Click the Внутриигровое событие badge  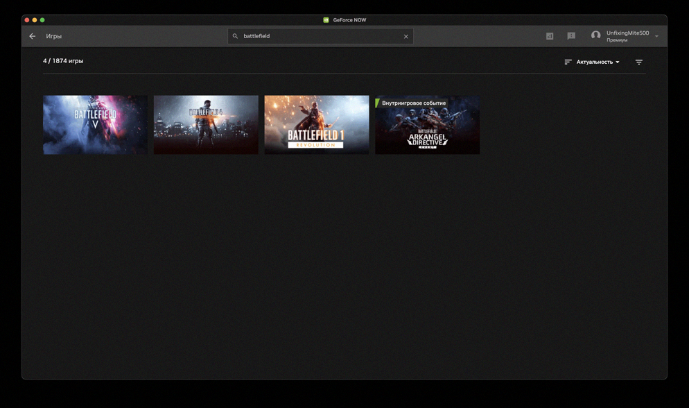tap(412, 103)
